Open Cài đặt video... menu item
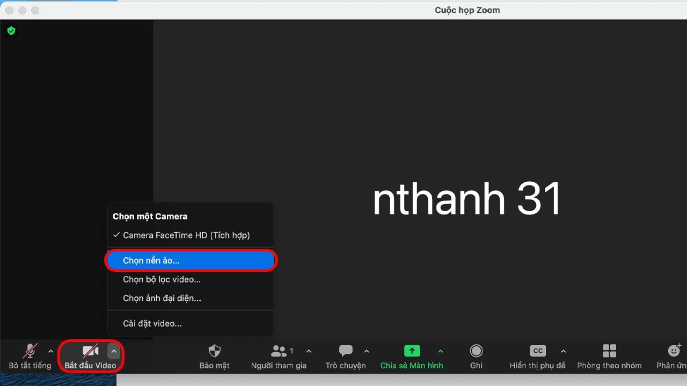The image size is (687, 386). pos(191,324)
